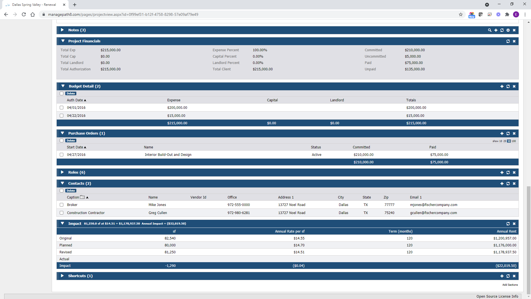Open the Chrome three-dot menu
The width and height of the screenshot is (531, 299).
point(525,14)
